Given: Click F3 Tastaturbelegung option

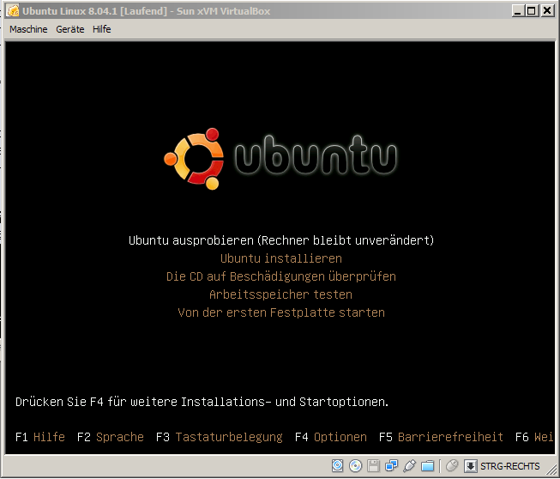Looking at the screenshot, I should coord(220,437).
